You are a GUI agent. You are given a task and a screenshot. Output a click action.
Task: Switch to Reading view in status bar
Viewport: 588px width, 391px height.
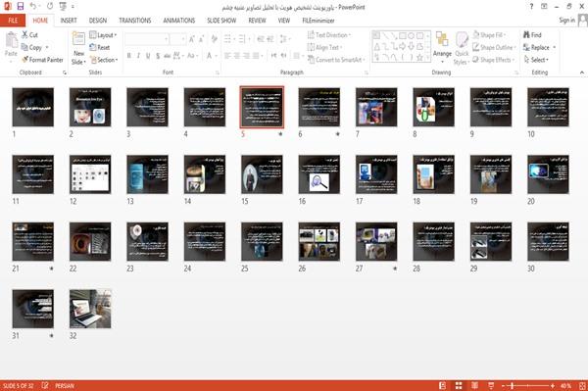tap(474, 385)
